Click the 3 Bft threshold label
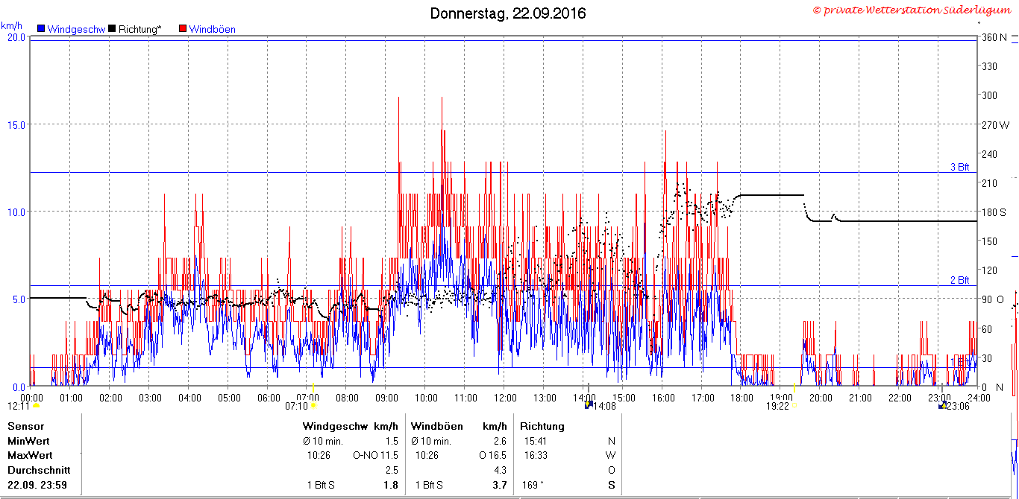Viewport: 1019px width, 499px height. [960, 167]
